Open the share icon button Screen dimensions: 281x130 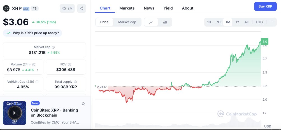click(82, 8)
